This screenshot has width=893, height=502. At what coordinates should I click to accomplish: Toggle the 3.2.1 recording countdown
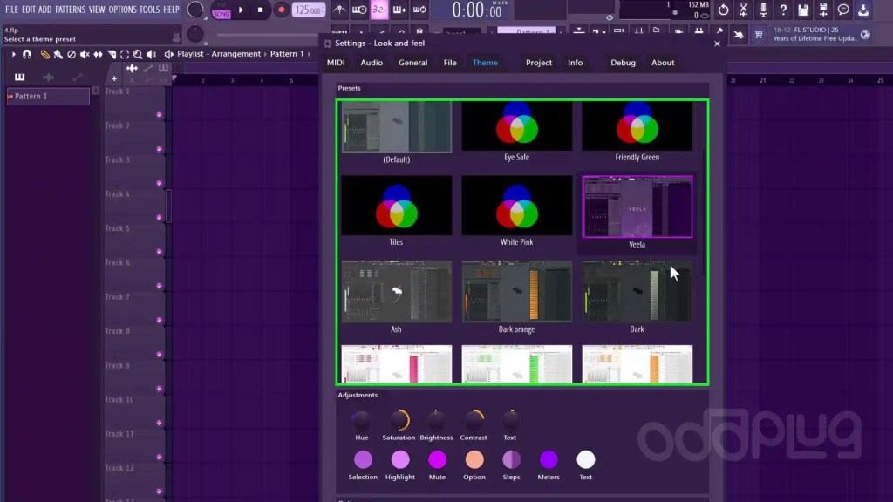coord(379,10)
